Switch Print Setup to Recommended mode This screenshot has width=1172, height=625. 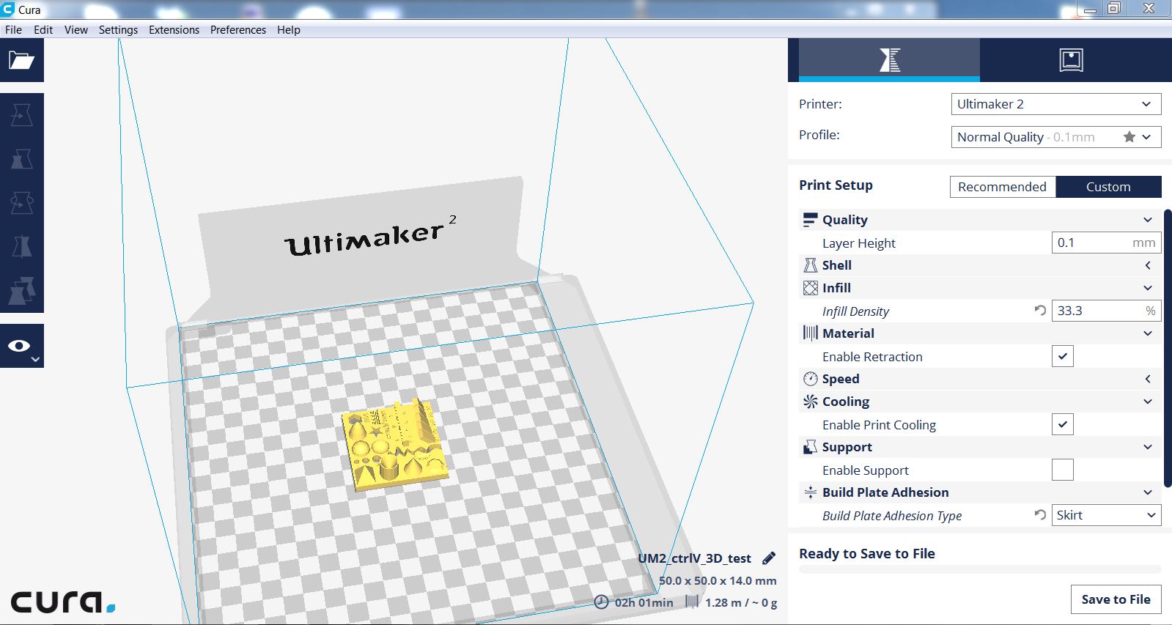[x=1003, y=187]
